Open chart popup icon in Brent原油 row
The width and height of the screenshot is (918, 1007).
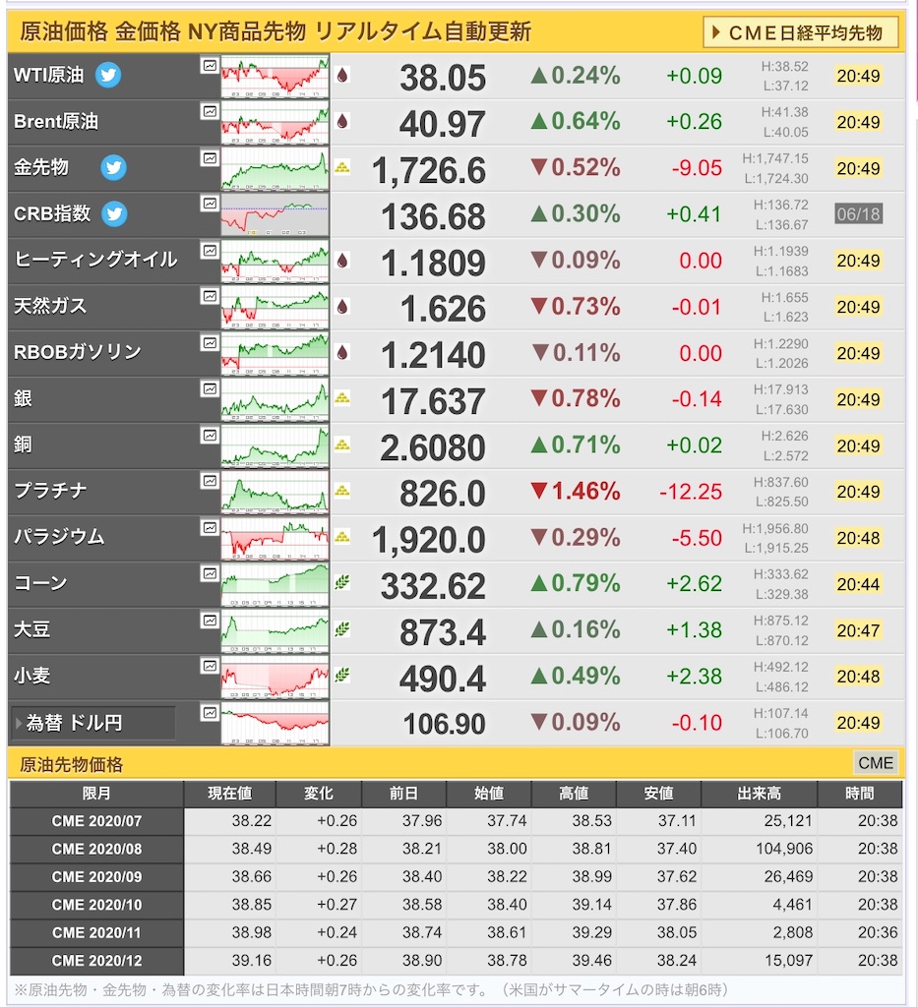[210, 112]
